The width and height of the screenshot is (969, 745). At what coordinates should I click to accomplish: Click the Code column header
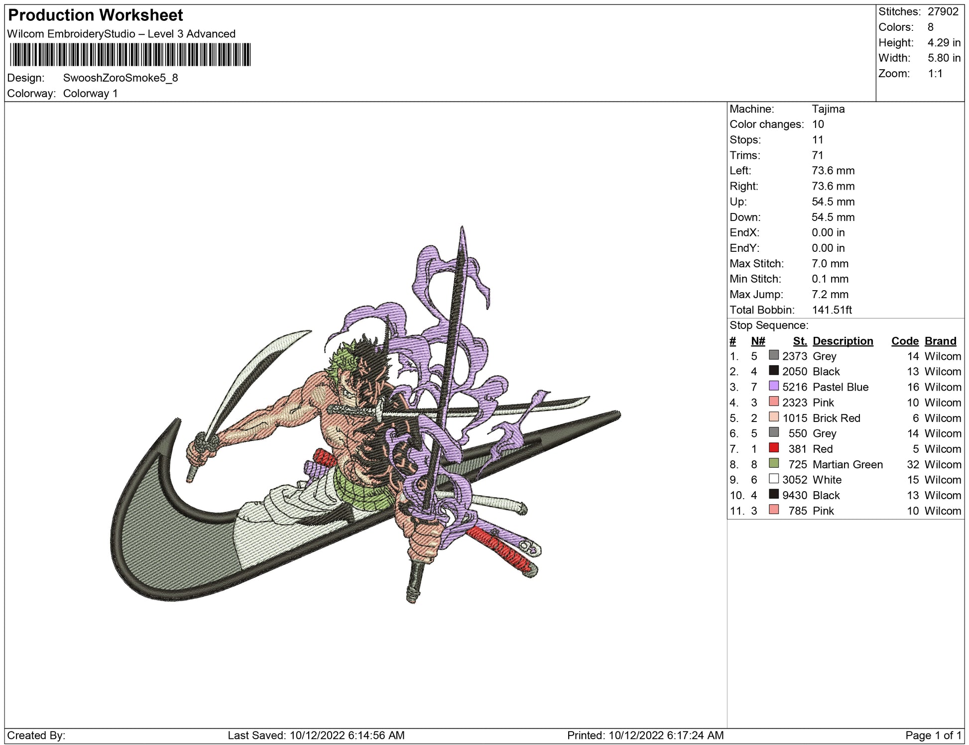[905, 341]
